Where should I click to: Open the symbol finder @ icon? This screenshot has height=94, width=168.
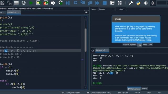[x=24, y=3]
